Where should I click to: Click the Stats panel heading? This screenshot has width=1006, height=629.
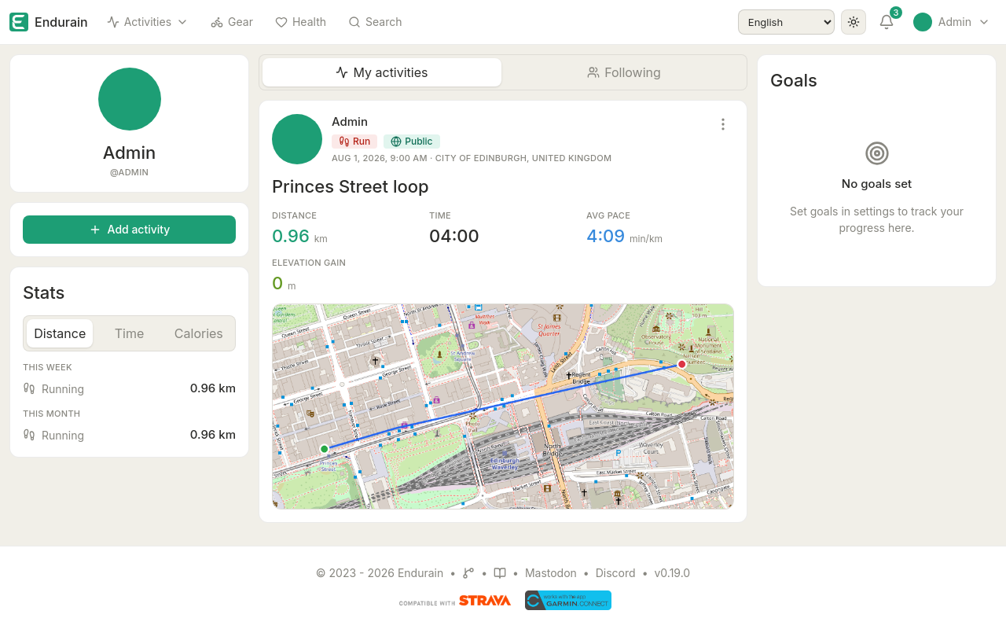click(44, 292)
